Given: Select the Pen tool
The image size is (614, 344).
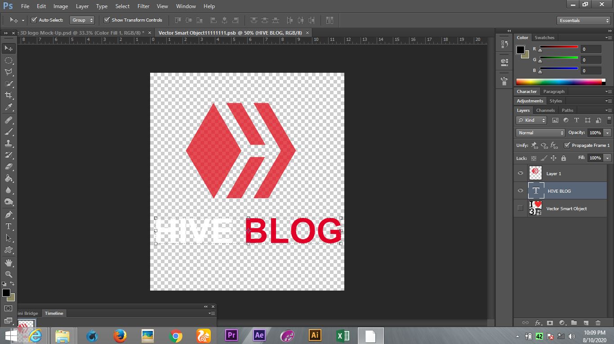Looking at the screenshot, I should click(9, 215).
